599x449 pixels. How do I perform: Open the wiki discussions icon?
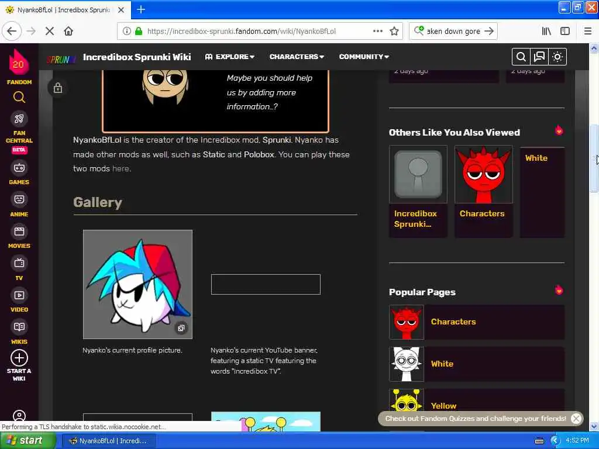(x=539, y=57)
